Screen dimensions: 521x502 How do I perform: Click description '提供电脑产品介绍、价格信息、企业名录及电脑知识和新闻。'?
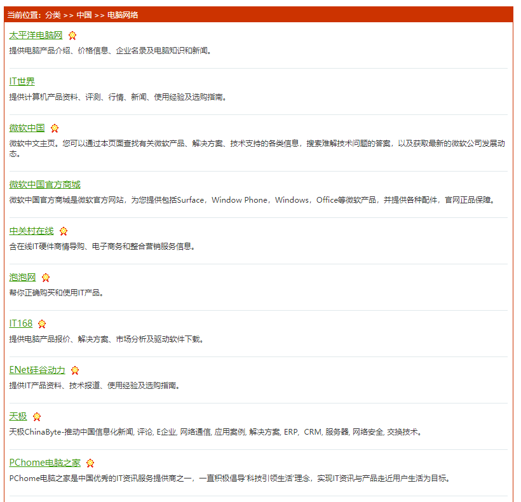tap(111, 51)
